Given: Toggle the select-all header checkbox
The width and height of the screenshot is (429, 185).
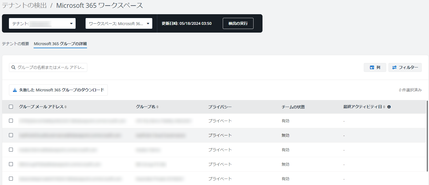Looking at the screenshot, I should click(11, 107).
